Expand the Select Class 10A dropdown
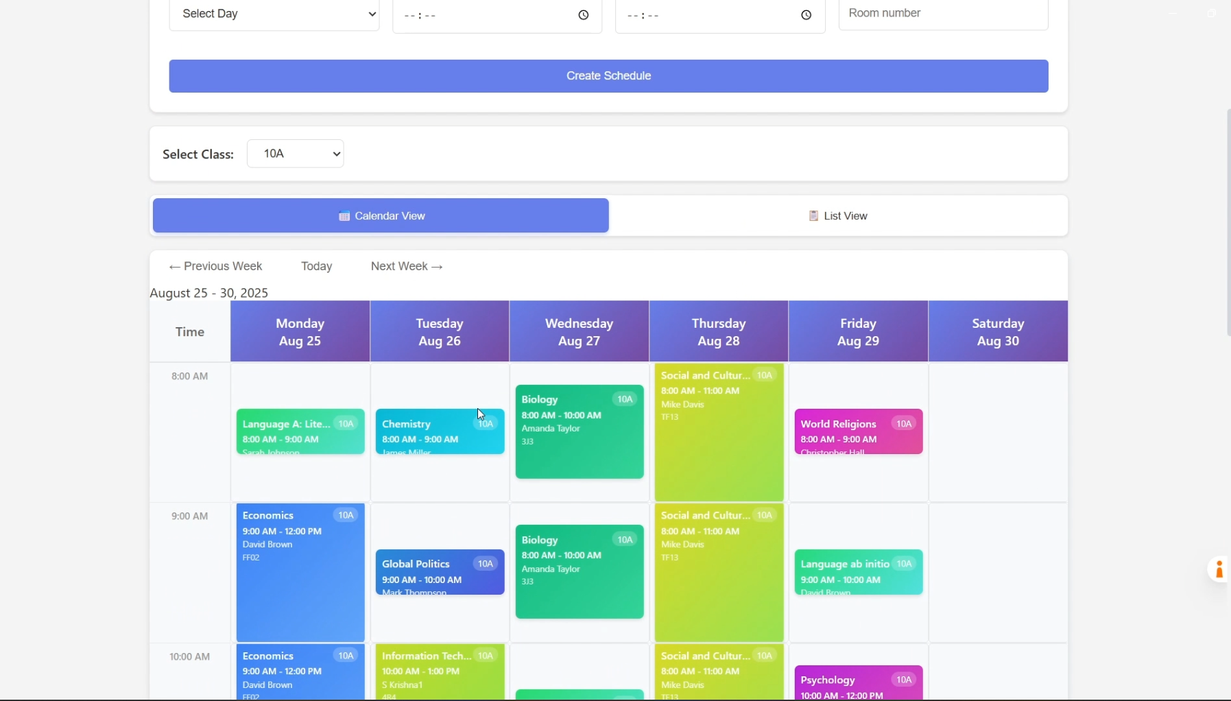This screenshot has width=1231, height=701. click(295, 154)
